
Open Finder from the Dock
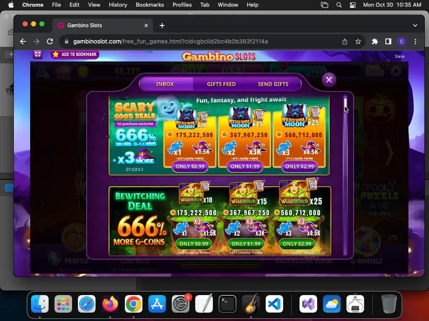tap(40, 304)
